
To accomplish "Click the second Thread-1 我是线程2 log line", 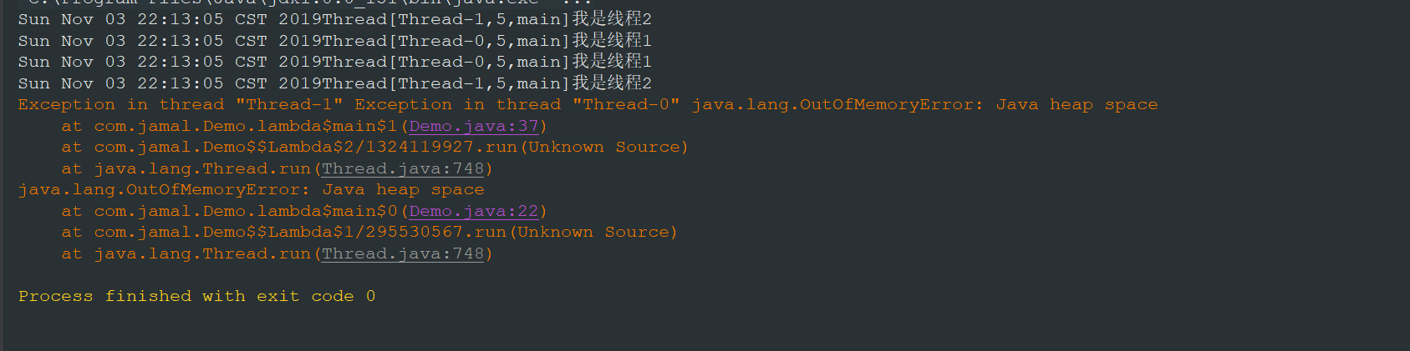I will pyautogui.click(x=334, y=83).
